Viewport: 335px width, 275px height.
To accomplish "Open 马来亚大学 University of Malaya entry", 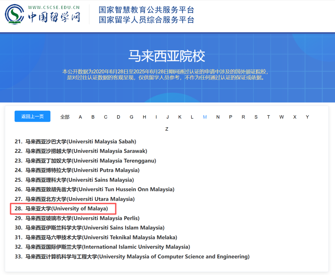I will point(61,208).
